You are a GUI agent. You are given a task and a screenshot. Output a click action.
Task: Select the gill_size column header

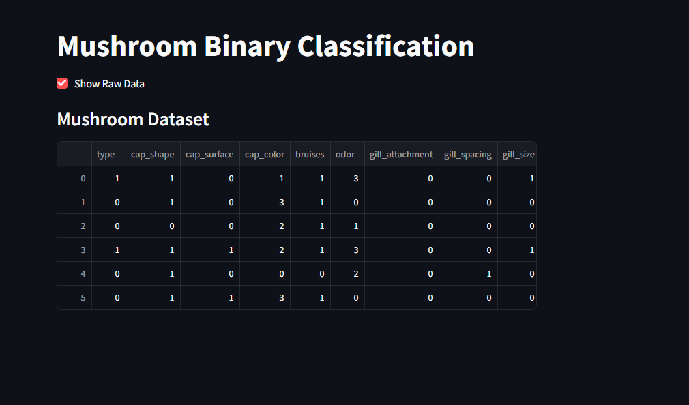[x=518, y=154]
